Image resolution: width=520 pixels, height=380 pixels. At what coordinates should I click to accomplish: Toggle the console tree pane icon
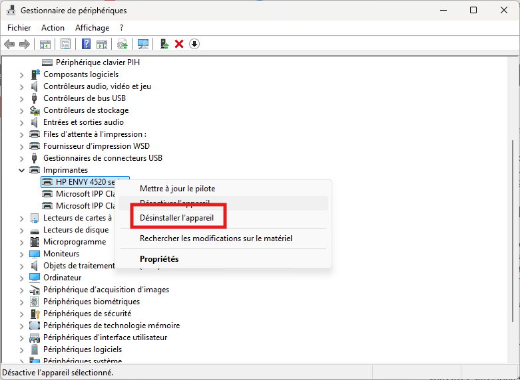[x=45, y=44]
